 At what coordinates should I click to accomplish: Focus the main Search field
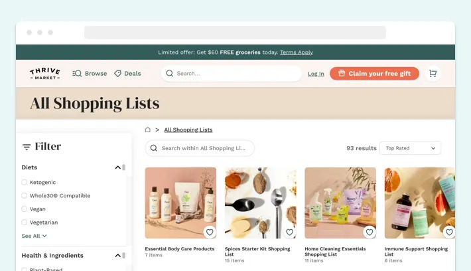(232, 73)
